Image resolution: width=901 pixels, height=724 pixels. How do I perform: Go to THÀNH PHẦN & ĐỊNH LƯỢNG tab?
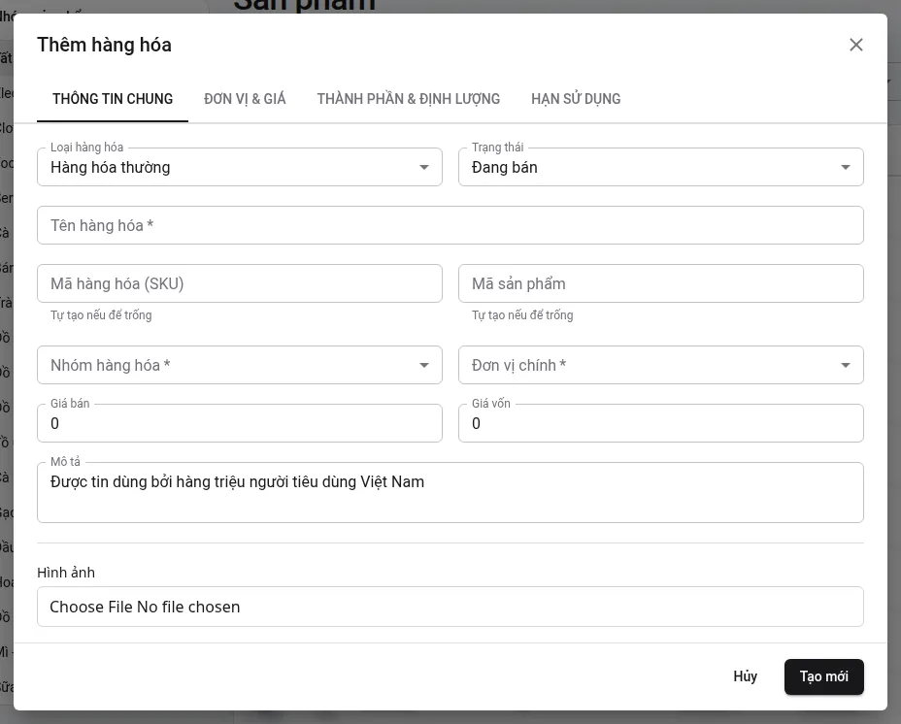[409, 99]
